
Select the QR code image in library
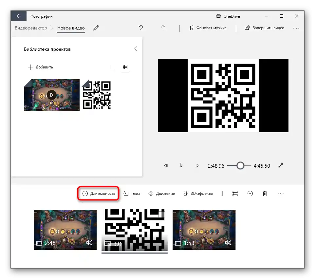point(96,95)
